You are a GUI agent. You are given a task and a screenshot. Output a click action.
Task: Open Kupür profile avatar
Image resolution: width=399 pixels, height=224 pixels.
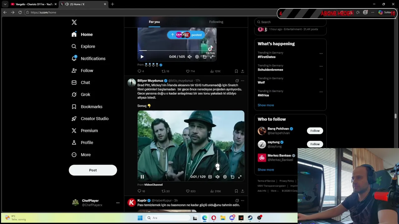pos(132,203)
